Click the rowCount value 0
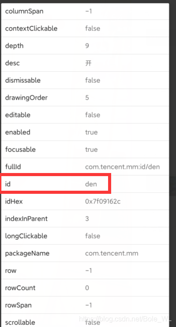176x327 pixels. pyautogui.click(x=87, y=288)
